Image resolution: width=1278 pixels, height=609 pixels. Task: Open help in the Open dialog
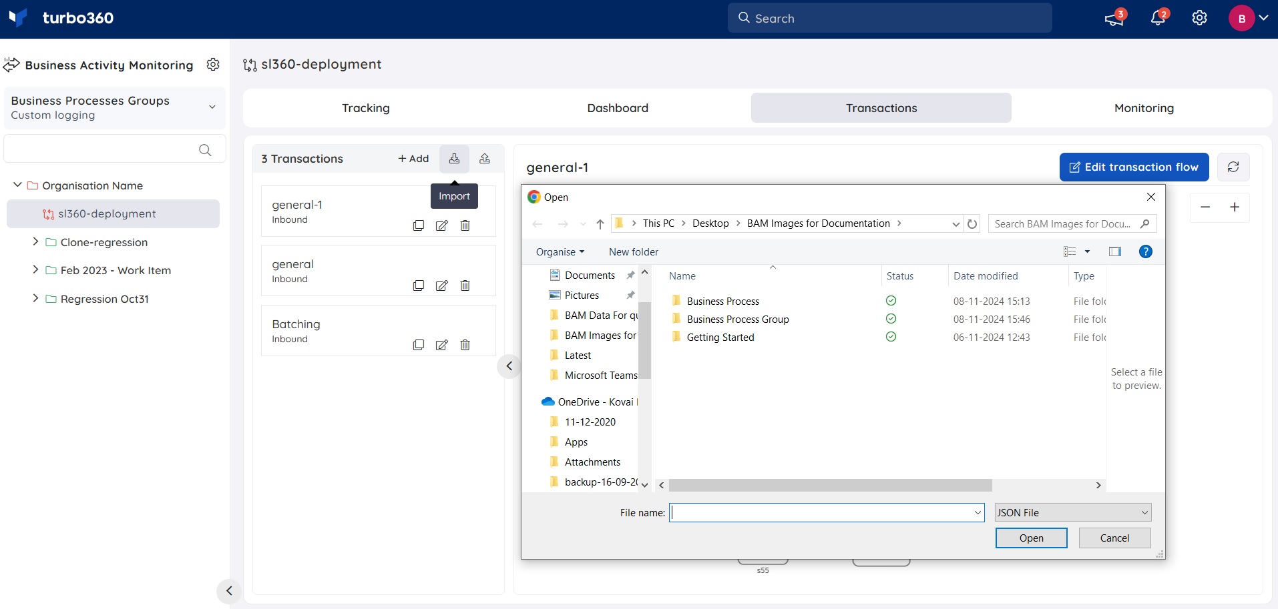coord(1146,251)
